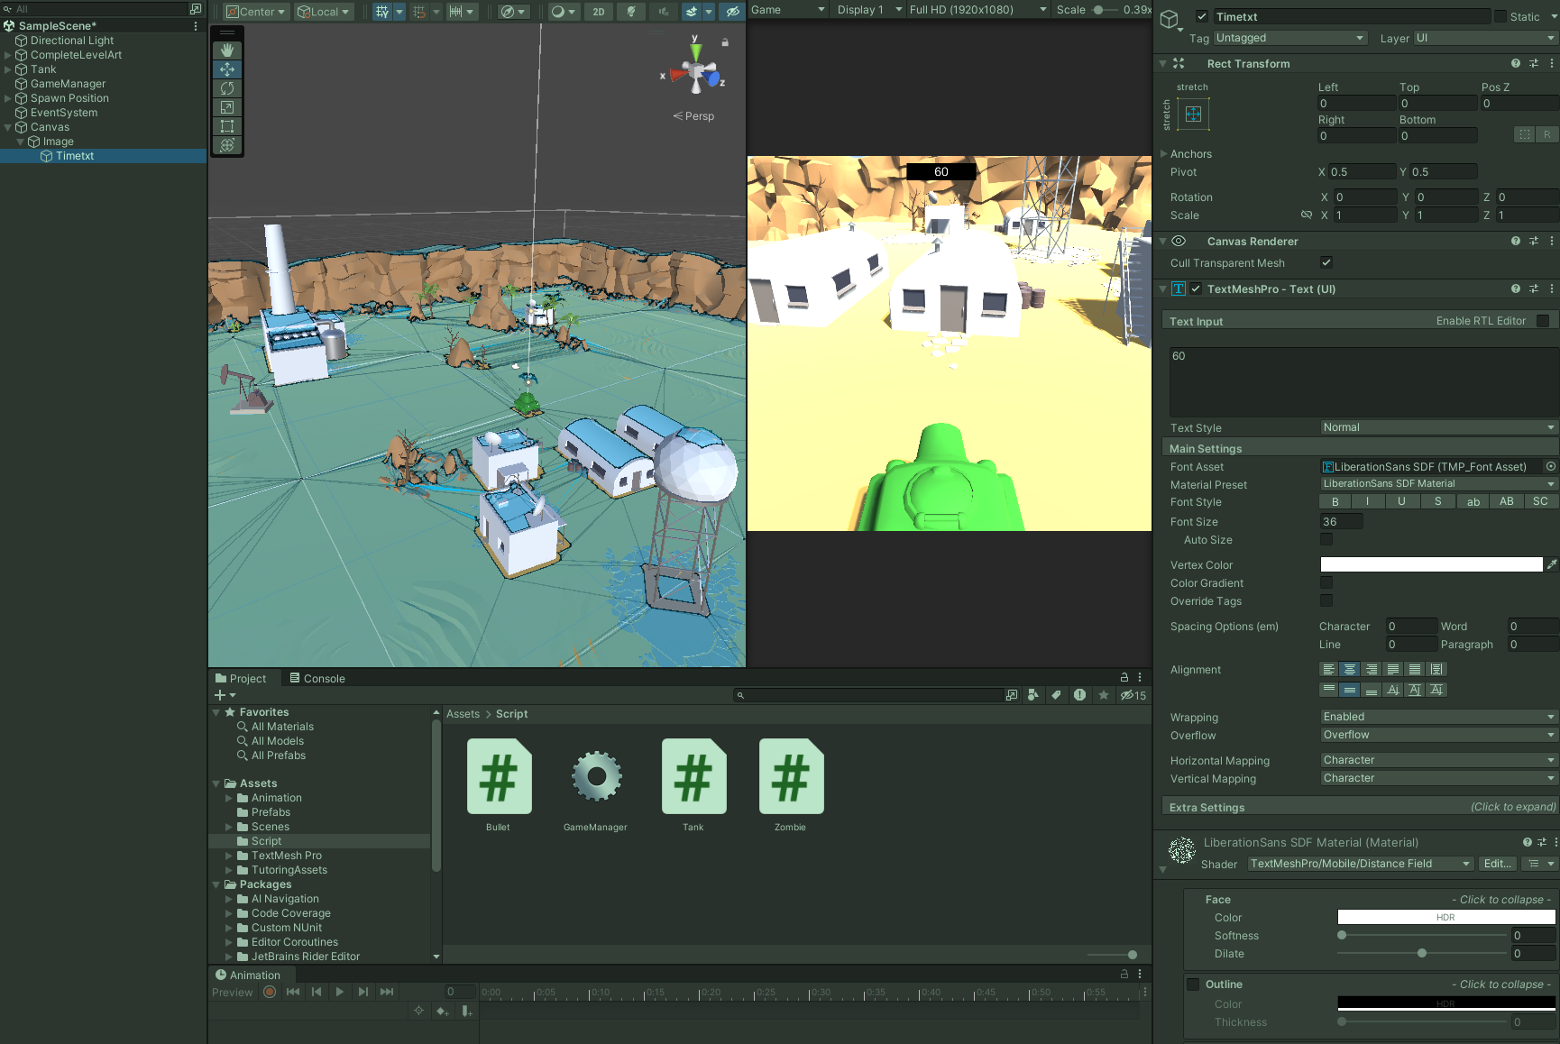Open the Shader Distance Field dropdown
1560x1044 pixels.
1361,864
